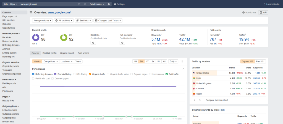Switch to Paid search tab

(x=83, y=53)
